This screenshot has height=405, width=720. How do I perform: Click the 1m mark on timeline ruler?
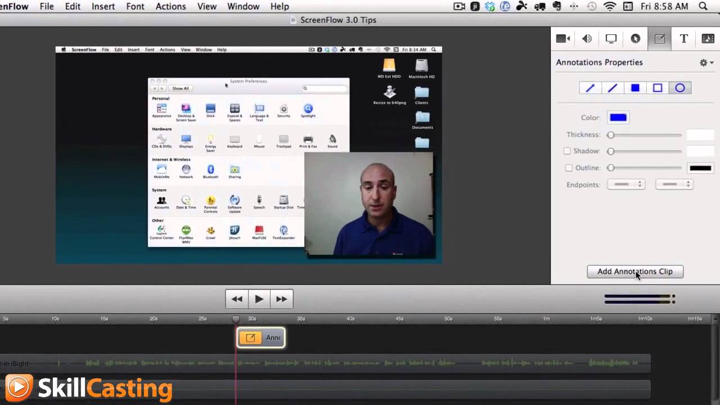pyautogui.click(x=547, y=319)
